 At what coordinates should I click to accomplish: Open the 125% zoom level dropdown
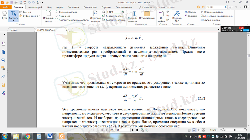click(119, 12)
